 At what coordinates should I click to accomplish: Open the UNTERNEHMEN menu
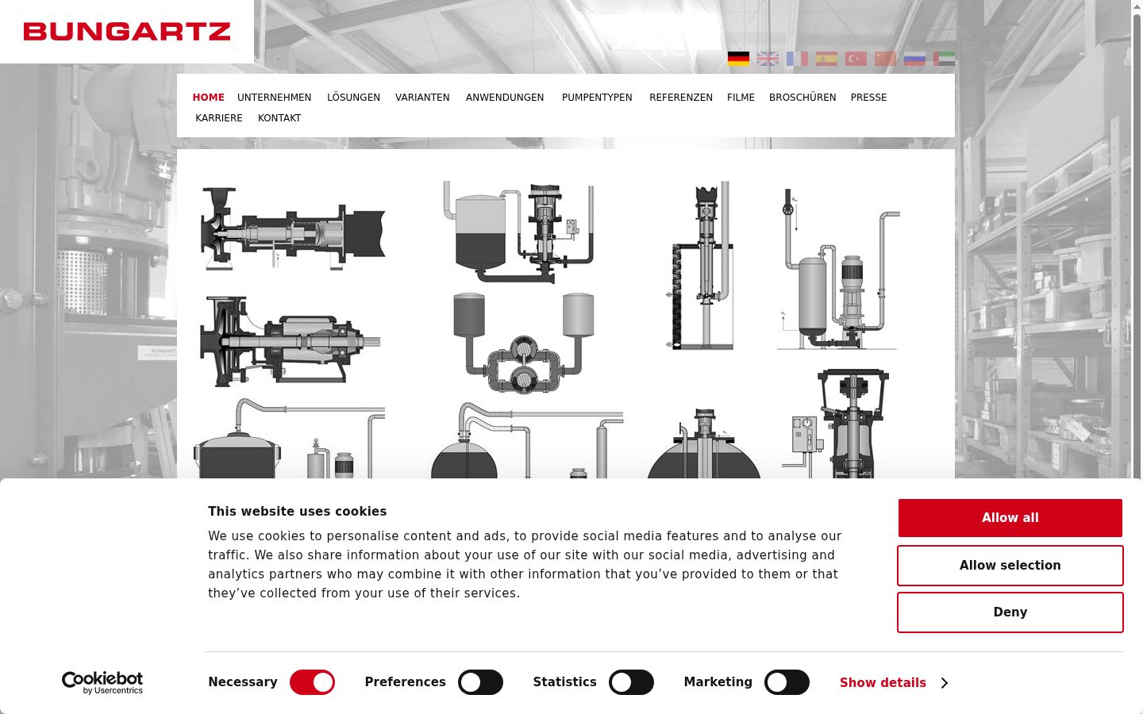coord(275,98)
